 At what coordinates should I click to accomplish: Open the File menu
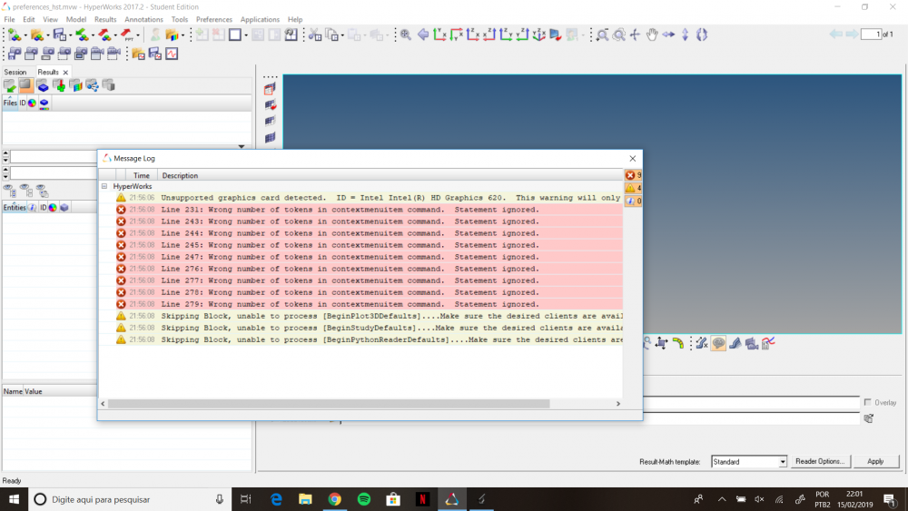pyautogui.click(x=9, y=19)
